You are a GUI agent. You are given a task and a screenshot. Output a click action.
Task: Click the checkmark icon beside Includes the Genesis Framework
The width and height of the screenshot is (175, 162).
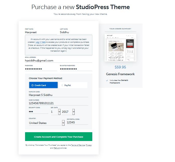click(x=107, y=80)
